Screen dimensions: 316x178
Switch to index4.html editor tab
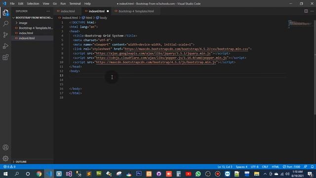[x=97, y=11]
